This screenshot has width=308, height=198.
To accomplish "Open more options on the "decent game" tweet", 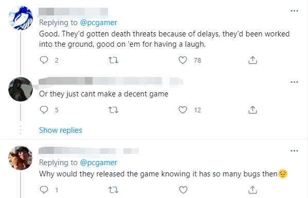I will [294, 82].
